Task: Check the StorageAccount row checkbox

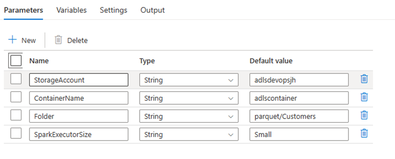Action: [x=16, y=79]
